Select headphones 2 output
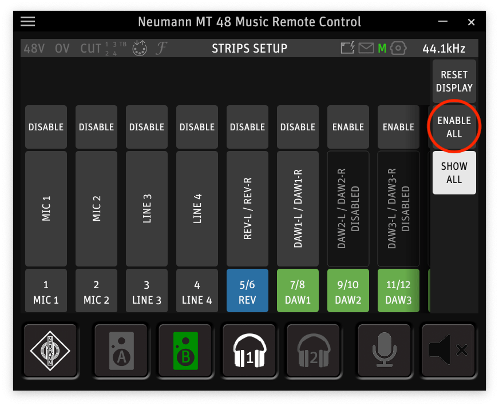The width and height of the screenshot is (499, 406). coord(313,350)
